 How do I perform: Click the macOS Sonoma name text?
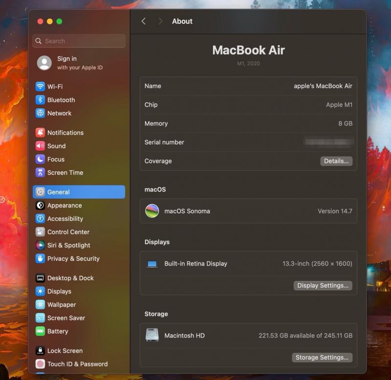[187, 211]
